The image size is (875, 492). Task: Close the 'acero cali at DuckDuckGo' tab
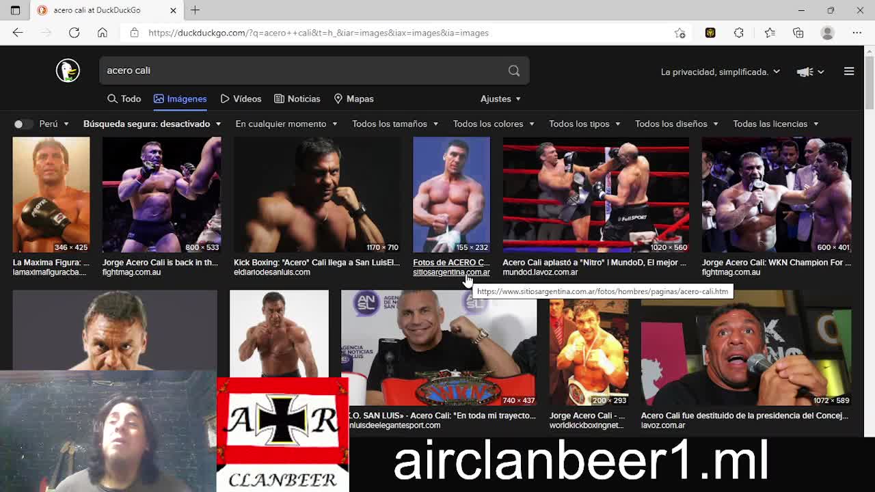(173, 10)
